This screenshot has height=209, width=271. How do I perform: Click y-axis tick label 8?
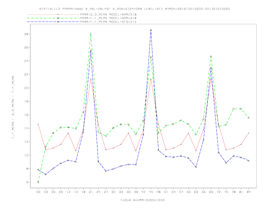(27, 169)
